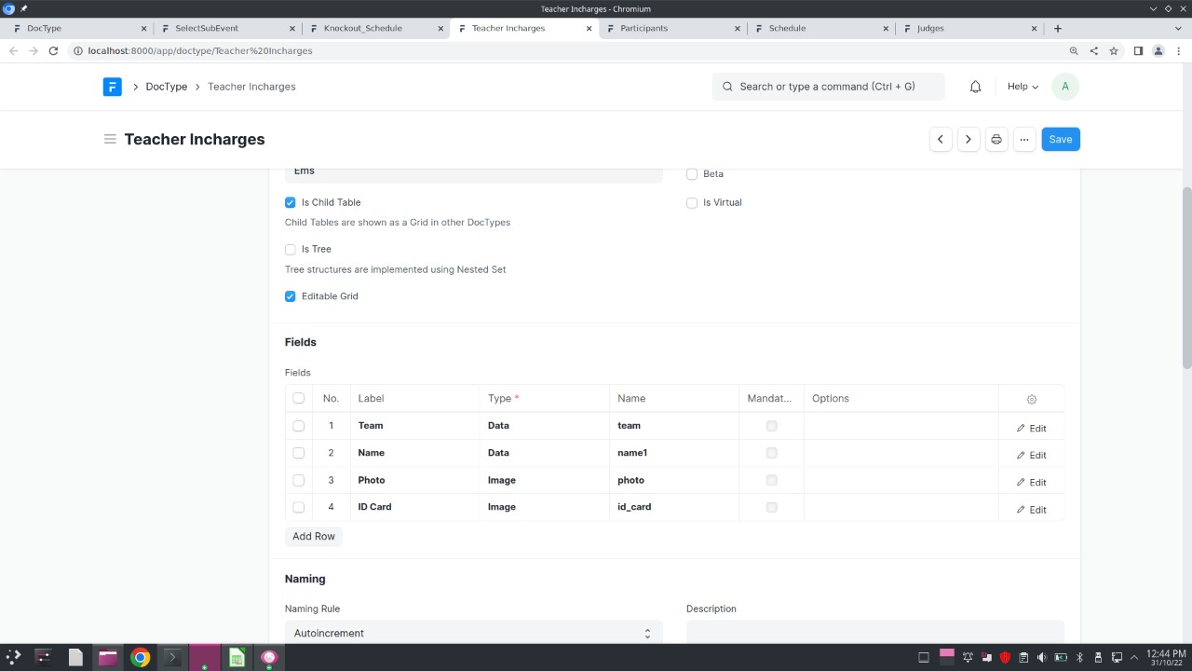Check the Beta checkbox

(x=692, y=174)
